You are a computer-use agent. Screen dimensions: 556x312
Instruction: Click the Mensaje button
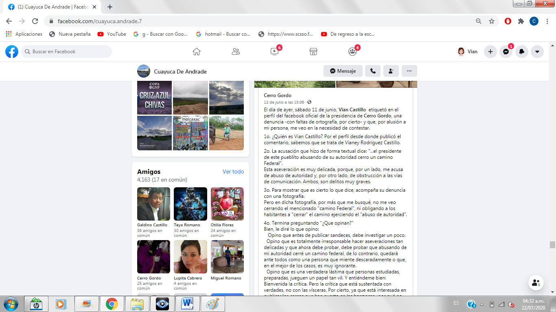[343, 71]
